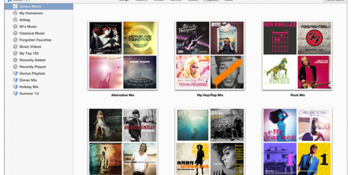Click the Rock Mix label
351x175 pixels.
[297, 95]
